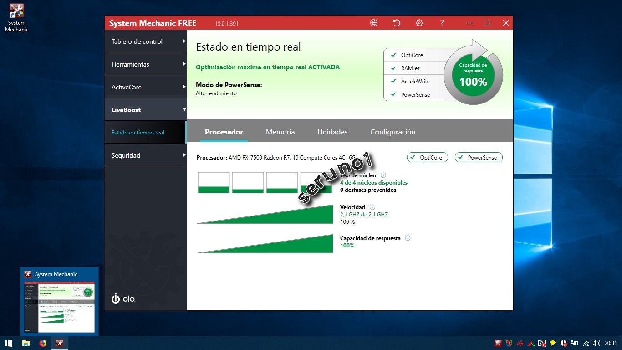Click second core usage bar
Image resolution: width=622 pixels, height=350 pixels.
pos(248,183)
